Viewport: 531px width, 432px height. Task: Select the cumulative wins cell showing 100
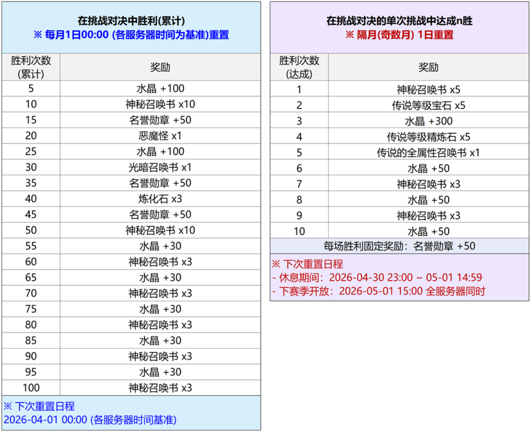[x=31, y=388]
